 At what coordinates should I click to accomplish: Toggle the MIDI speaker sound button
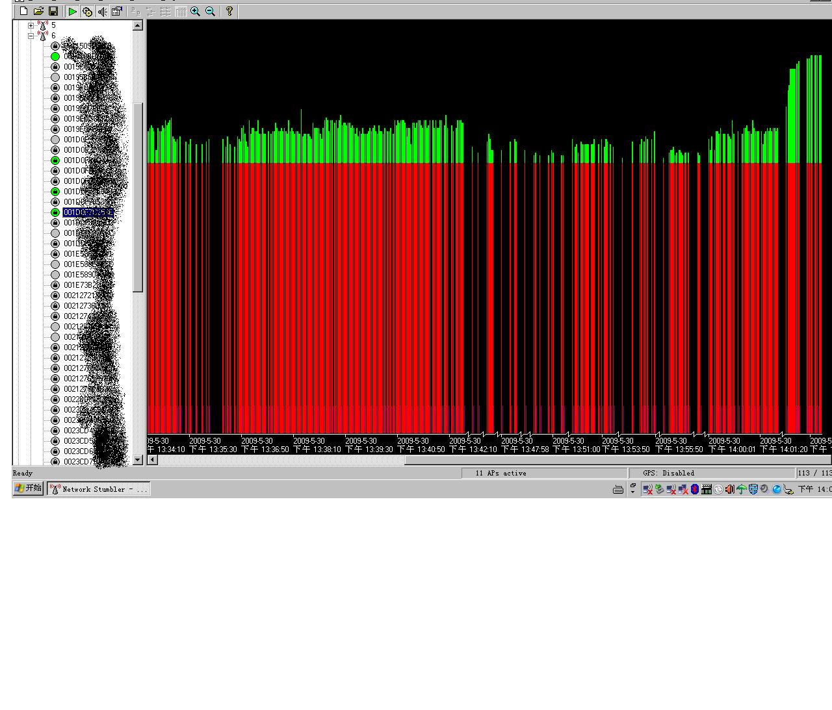click(x=102, y=11)
